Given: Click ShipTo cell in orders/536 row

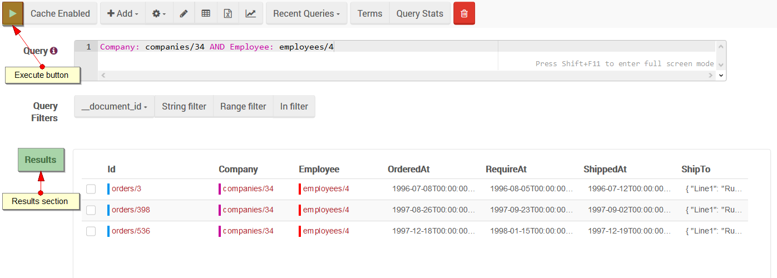Looking at the screenshot, I should click(x=714, y=231).
